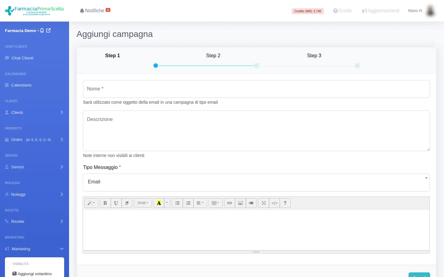Insert a link with chain icon

click(x=229, y=203)
